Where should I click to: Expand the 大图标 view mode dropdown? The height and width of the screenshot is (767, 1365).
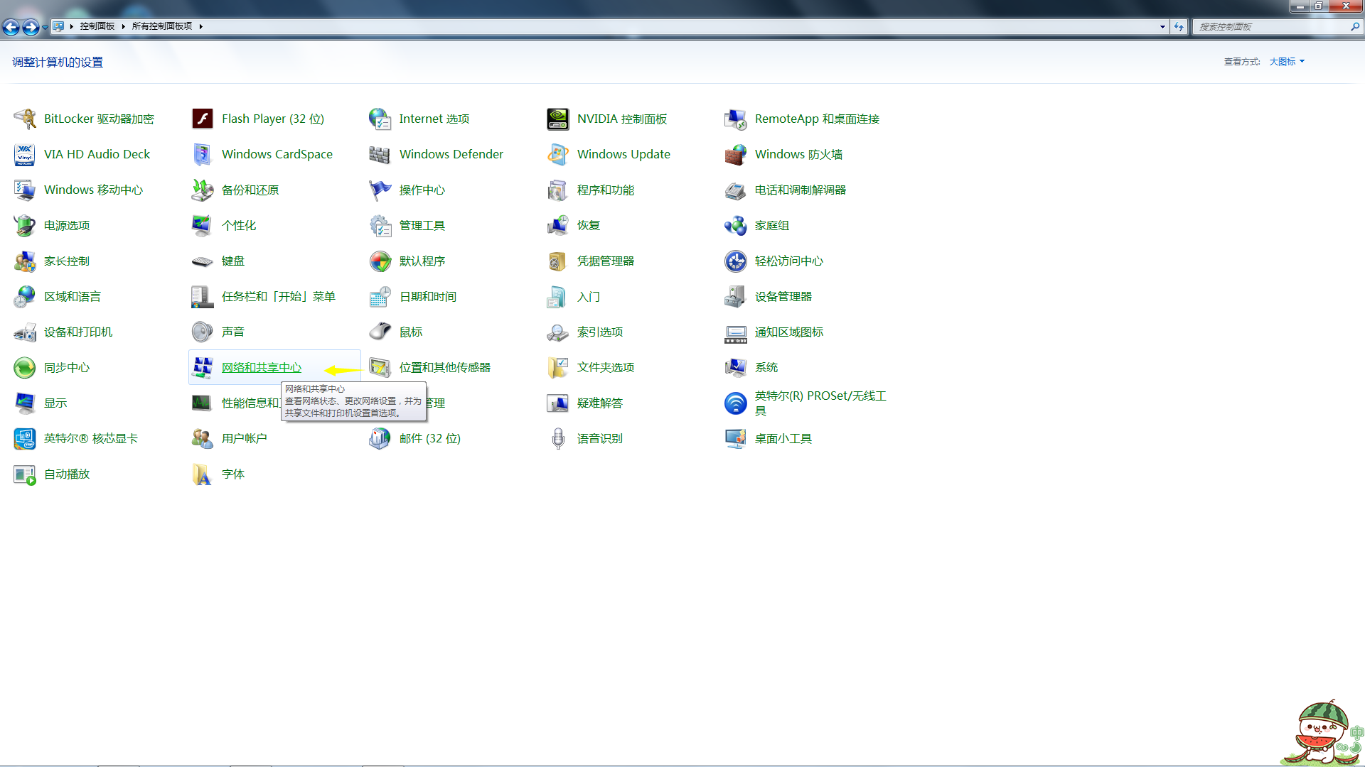click(x=1287, y=62)
